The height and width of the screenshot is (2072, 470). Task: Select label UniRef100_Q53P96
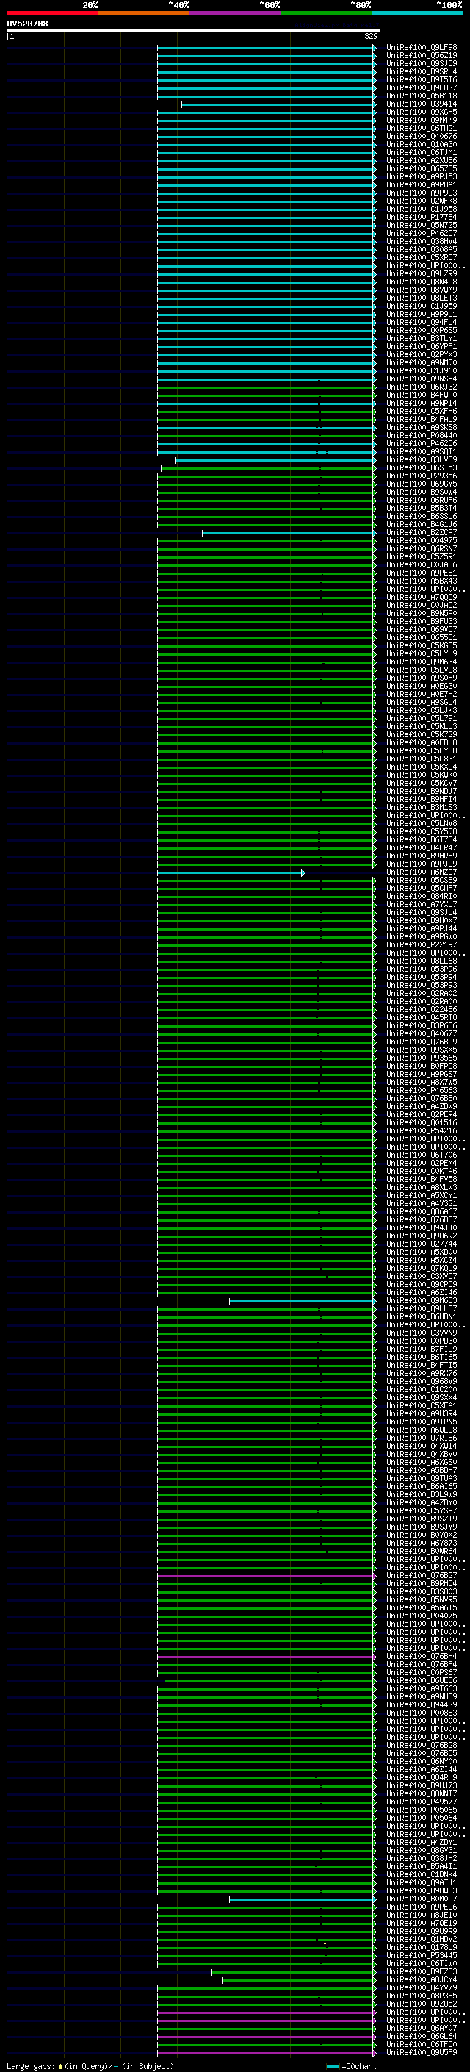pos(422,969)
